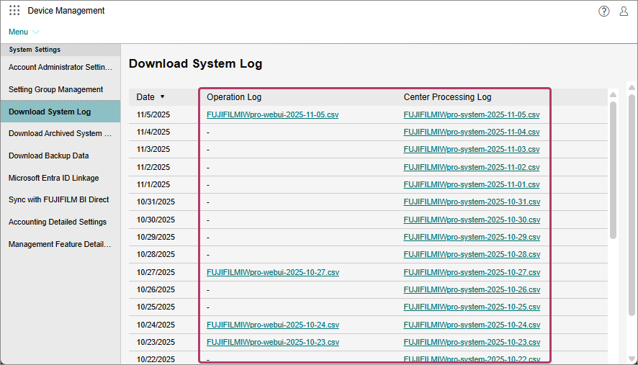Click the Center Processing Log column header
638x365 pixels.
click(448, 97)
